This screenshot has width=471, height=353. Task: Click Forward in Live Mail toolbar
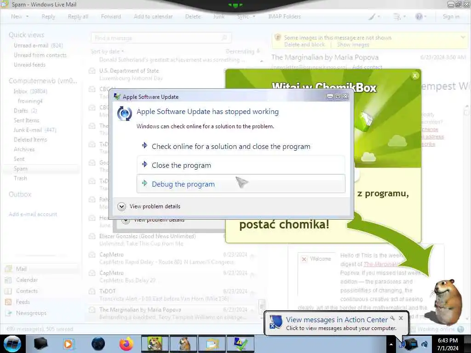pos(111,17)
